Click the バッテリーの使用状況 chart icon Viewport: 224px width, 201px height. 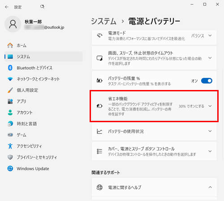[x=99, y=131]
